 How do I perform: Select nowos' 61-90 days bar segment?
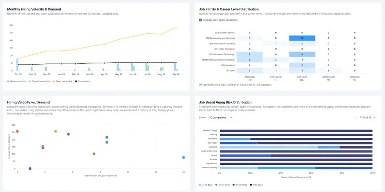click(245, 156)
